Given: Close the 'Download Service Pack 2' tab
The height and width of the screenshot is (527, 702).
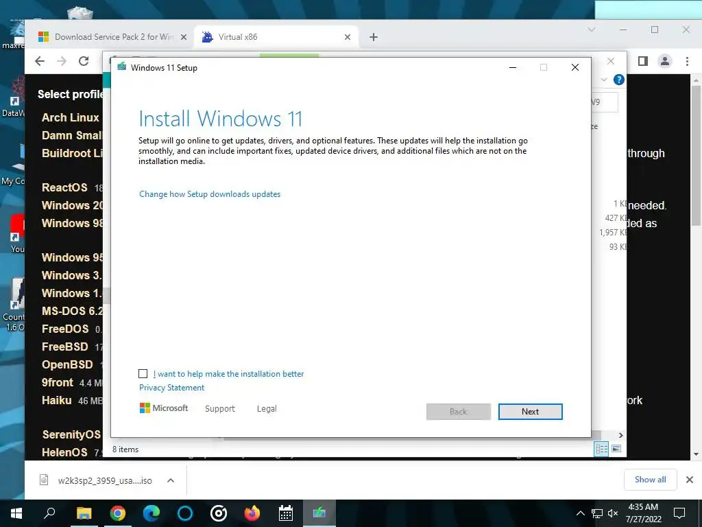Looking at the screenshot, I should 184,37.
